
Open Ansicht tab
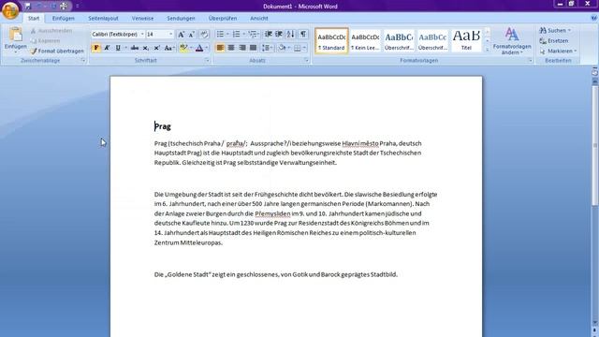click(x=258, y=19)
